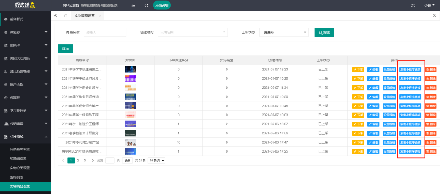The height and width of the screenshot is (194, 440).
Task: Click the double right arrow tab scroller
Action: [435, 16]
